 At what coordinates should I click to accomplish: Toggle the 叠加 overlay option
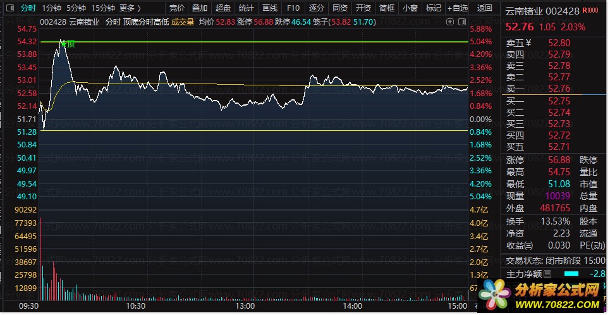(x=199, y=8)
